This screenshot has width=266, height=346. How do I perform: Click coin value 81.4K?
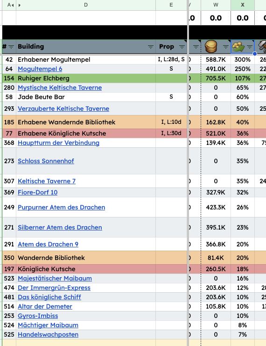[x=216, y=258]
